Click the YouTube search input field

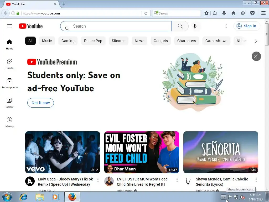click(116, 26)
